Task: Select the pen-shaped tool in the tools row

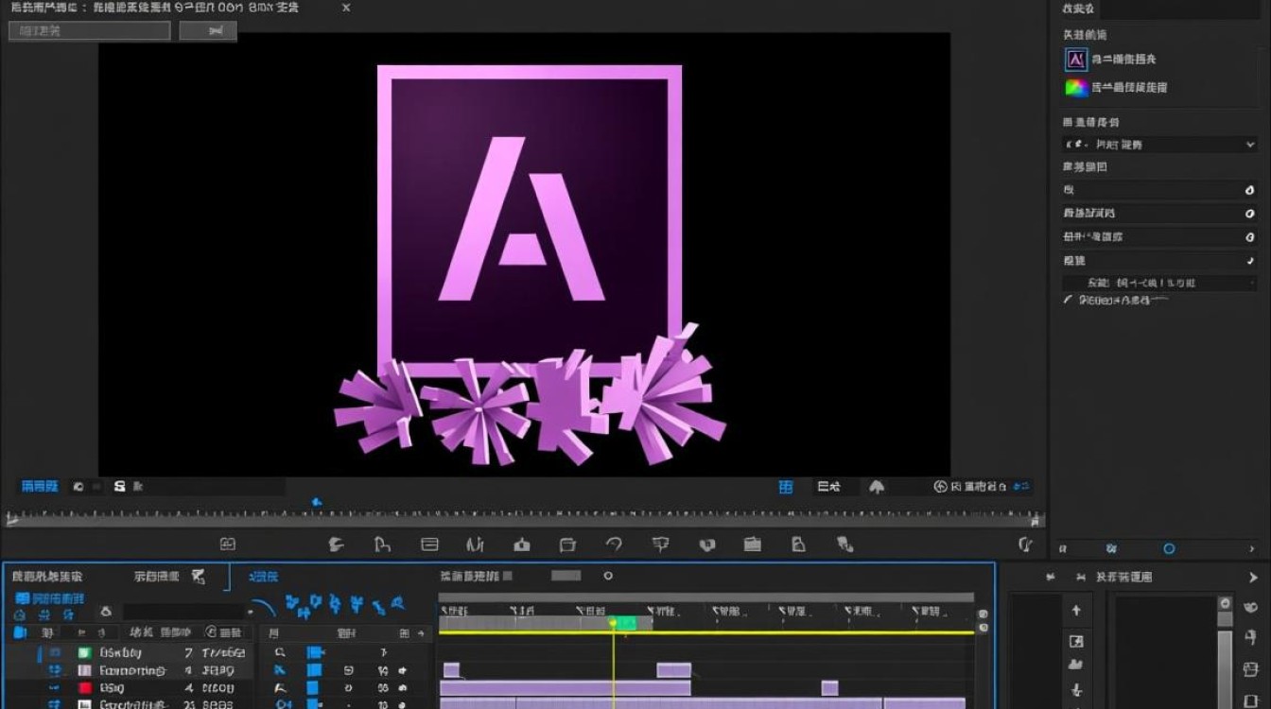Action: tap(382, 545)
